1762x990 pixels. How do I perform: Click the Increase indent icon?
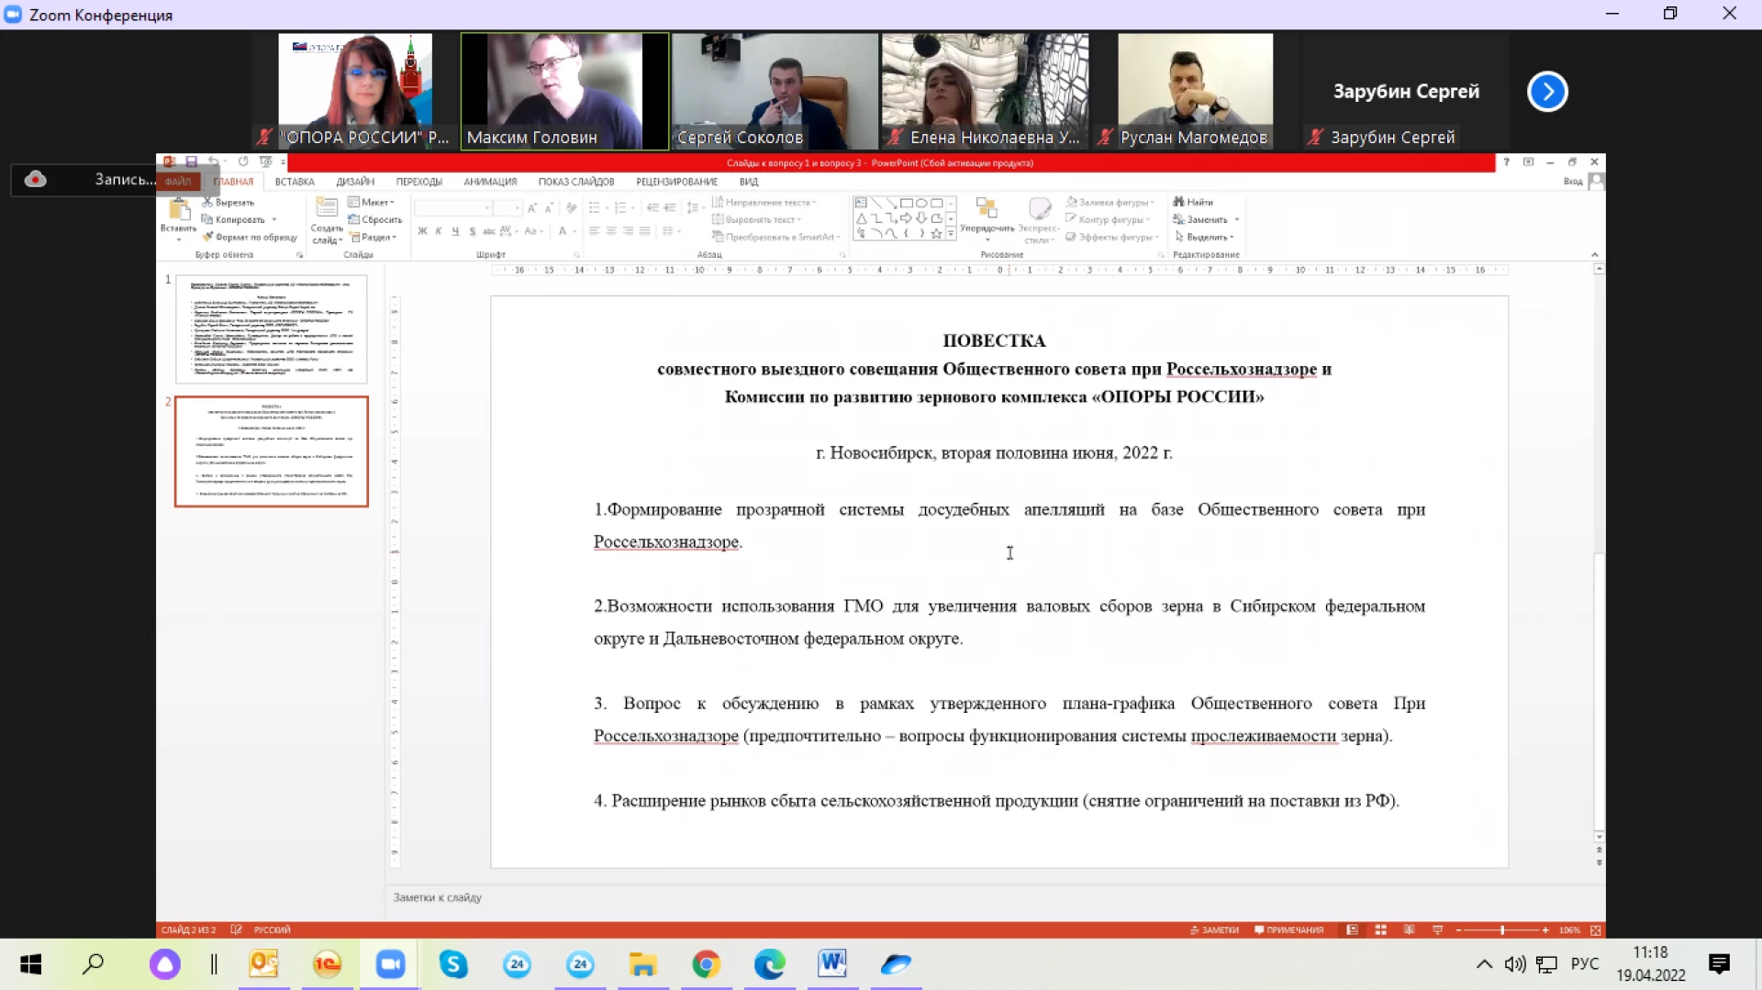(671, 208)
